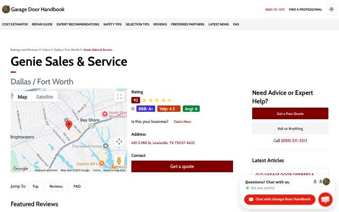Jump to FAQ section button

click(77, 186)
